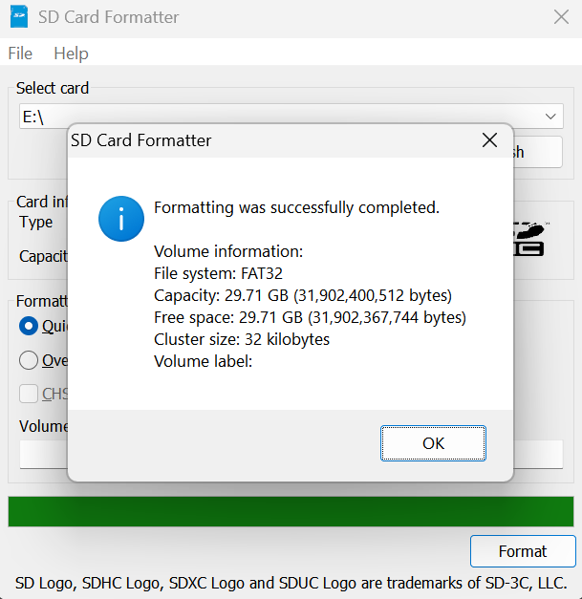This screenshot has width=582, height=599.
Task: Click the blue information icon in dialog
Action: [x=121, y=219]
